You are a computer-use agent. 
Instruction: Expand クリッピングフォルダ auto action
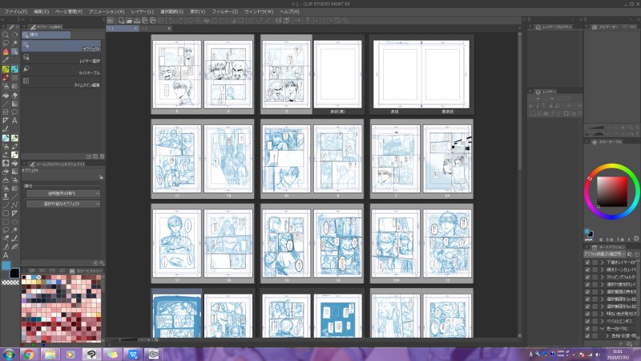[603, 277]
